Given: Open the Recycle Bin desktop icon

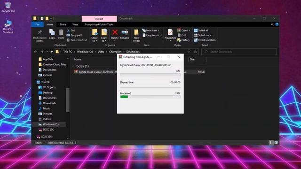Looking at the screenshot, I should tap(8, 7).
